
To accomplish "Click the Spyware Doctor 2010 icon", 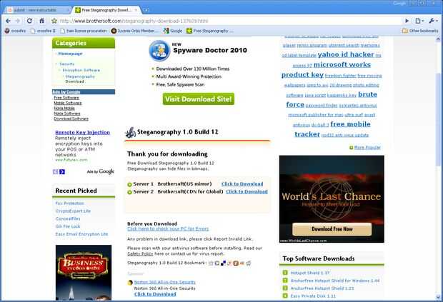I will point(159,51).
